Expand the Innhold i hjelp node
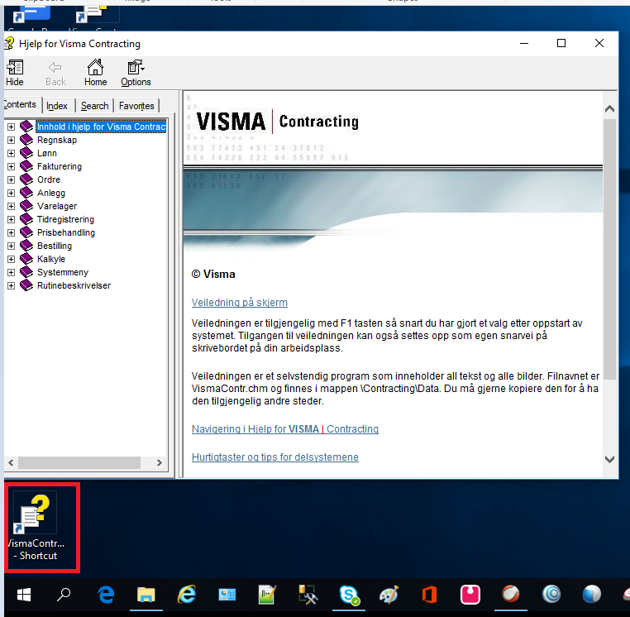The width and height of the screenshot is (630, 617). tap(12, 127)
